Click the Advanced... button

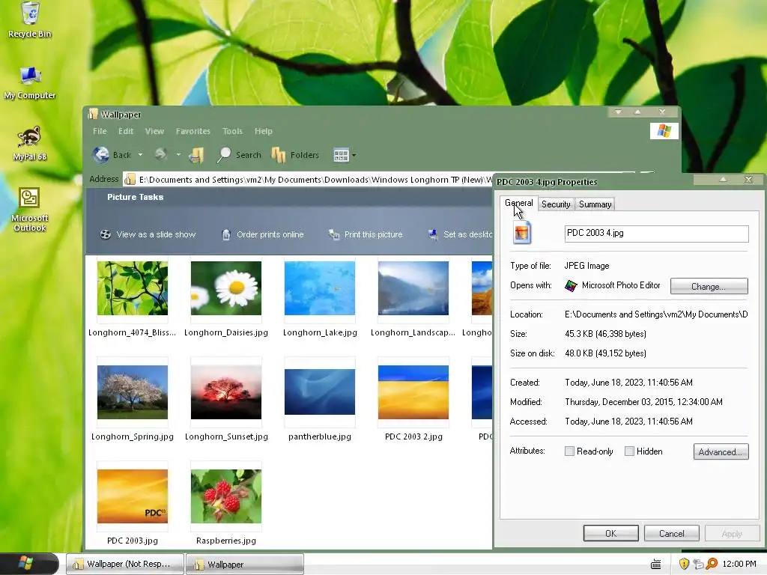pos(721,451)
